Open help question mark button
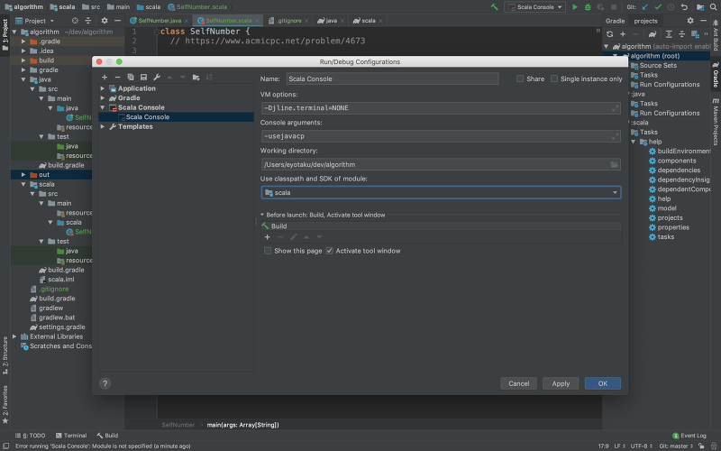This screenshot has height=451, width=721. 105,383
